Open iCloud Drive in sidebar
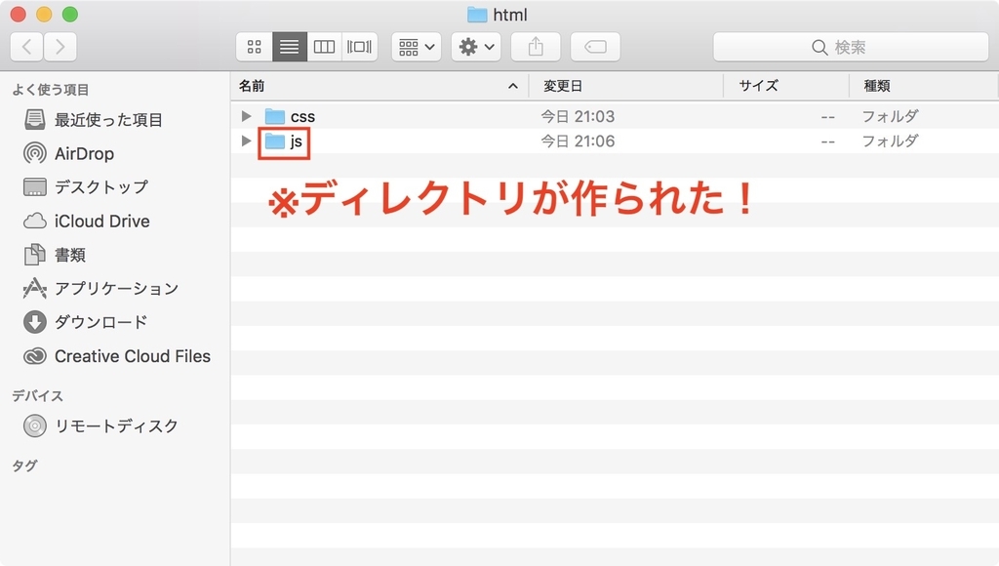 101,221
